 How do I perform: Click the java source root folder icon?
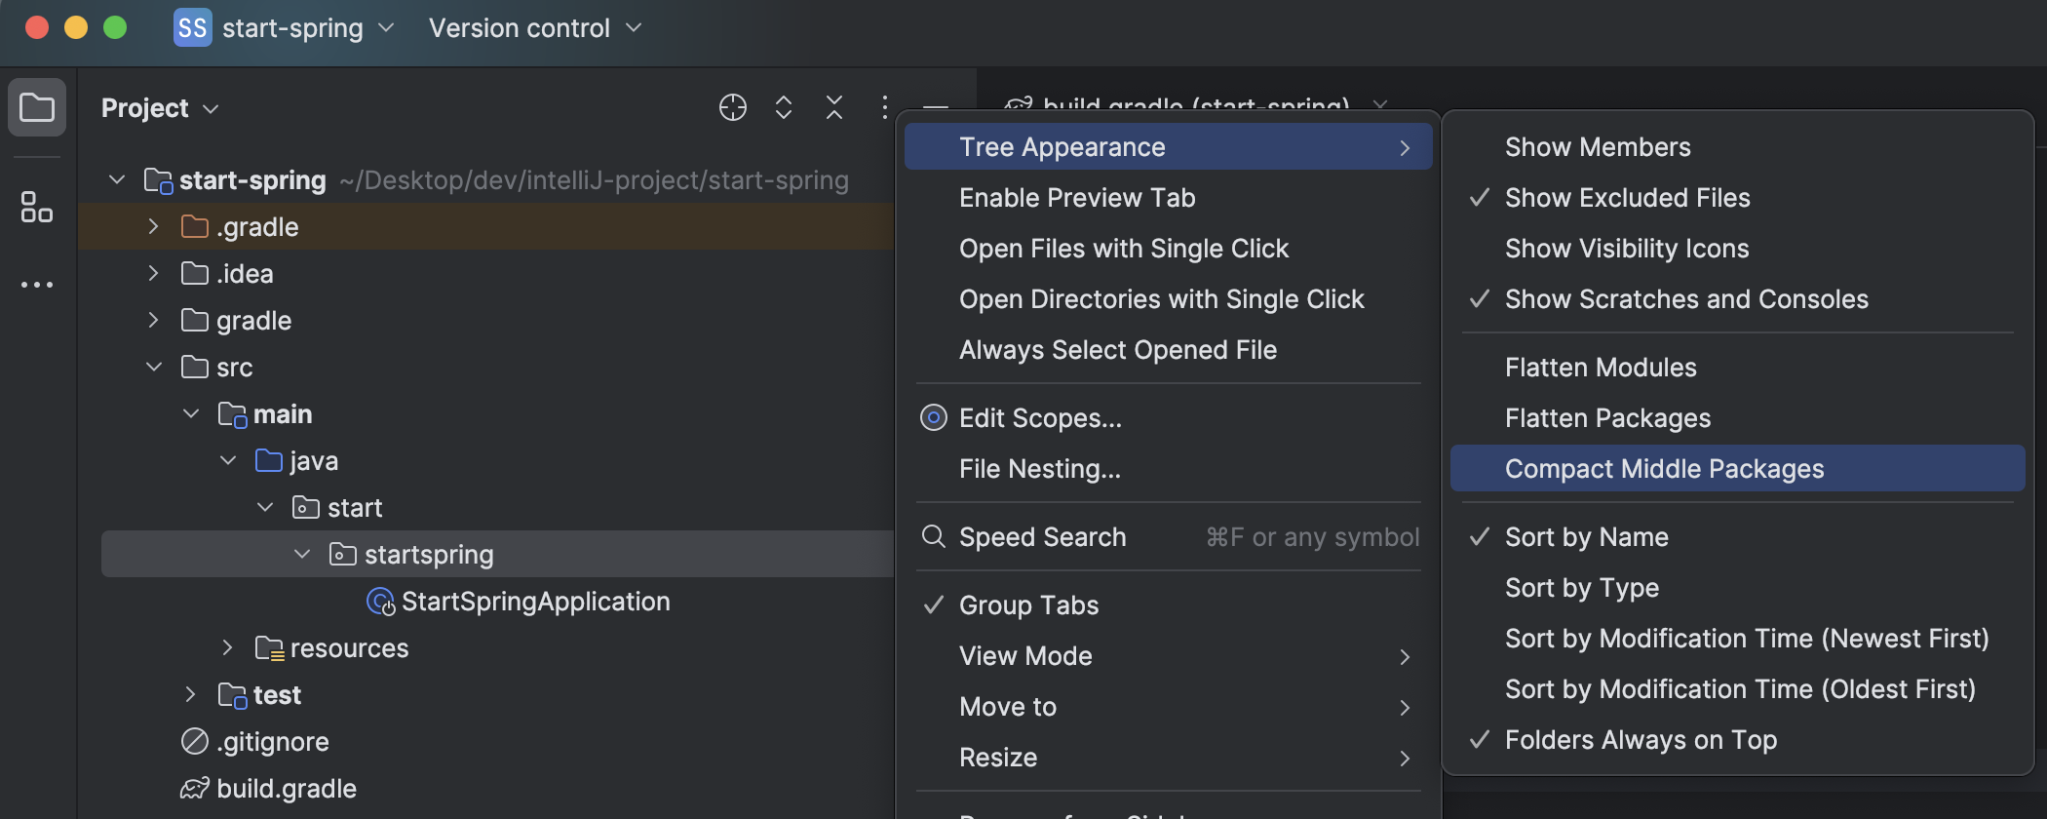269,460
